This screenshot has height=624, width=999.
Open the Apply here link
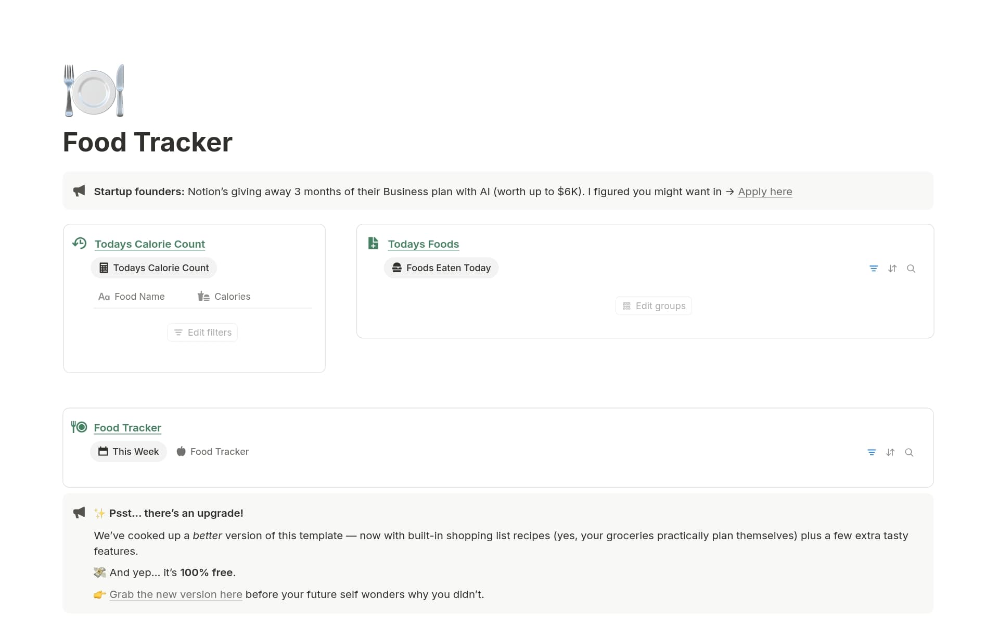tap(765, 192)
